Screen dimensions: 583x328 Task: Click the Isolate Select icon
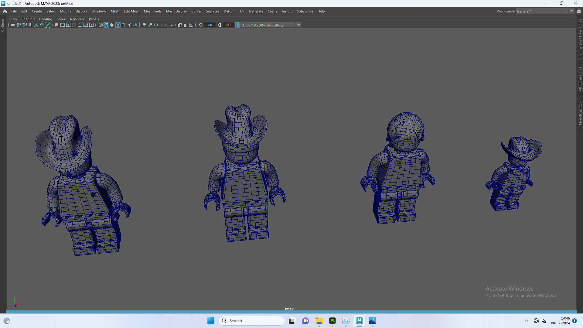pos(171,25)
